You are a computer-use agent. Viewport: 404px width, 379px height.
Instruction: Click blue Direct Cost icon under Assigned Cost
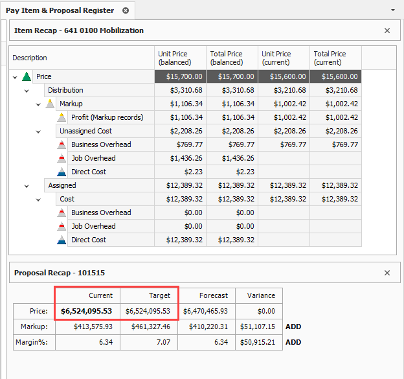pos(62,240)
